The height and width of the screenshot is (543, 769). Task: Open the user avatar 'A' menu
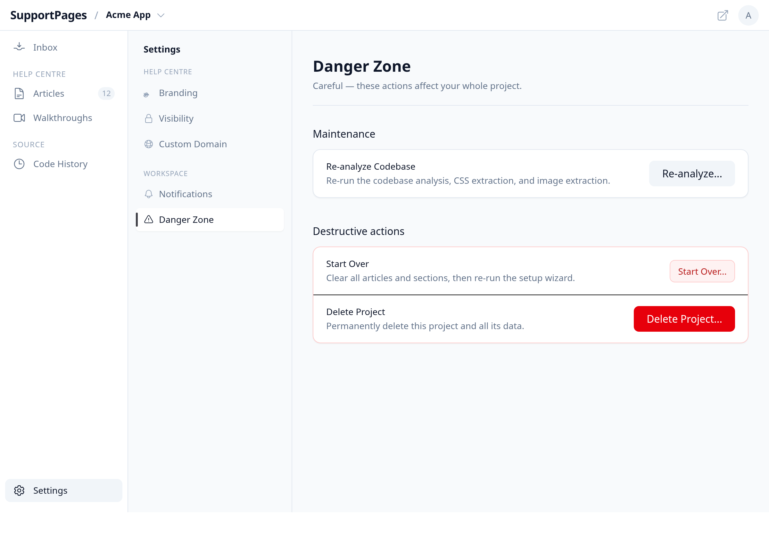click(748, 15)
